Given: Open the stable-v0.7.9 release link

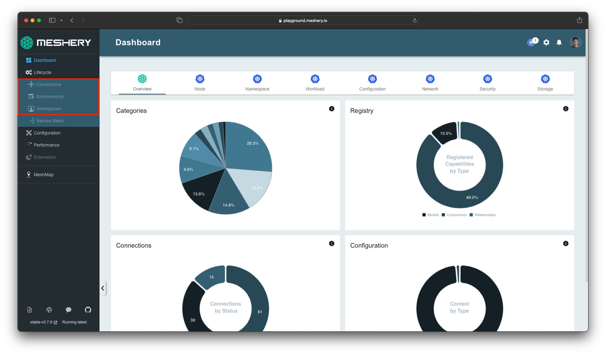Looking at the screenshot, I should (44, 322).
